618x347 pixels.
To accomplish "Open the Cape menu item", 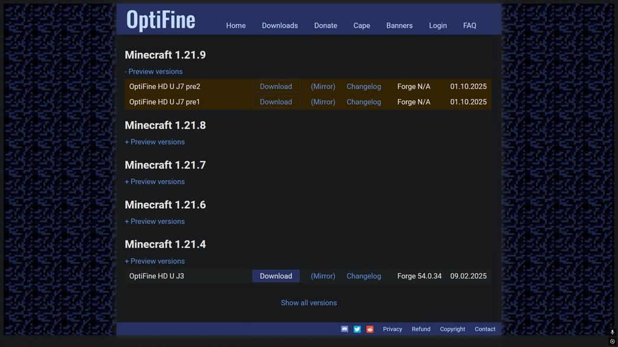I will point(361,25).
